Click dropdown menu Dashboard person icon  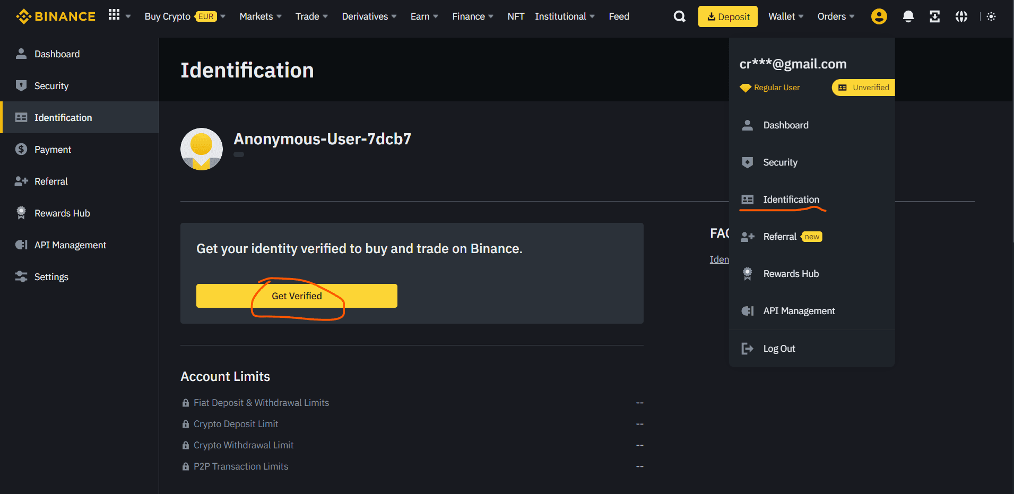coord(747,125)
